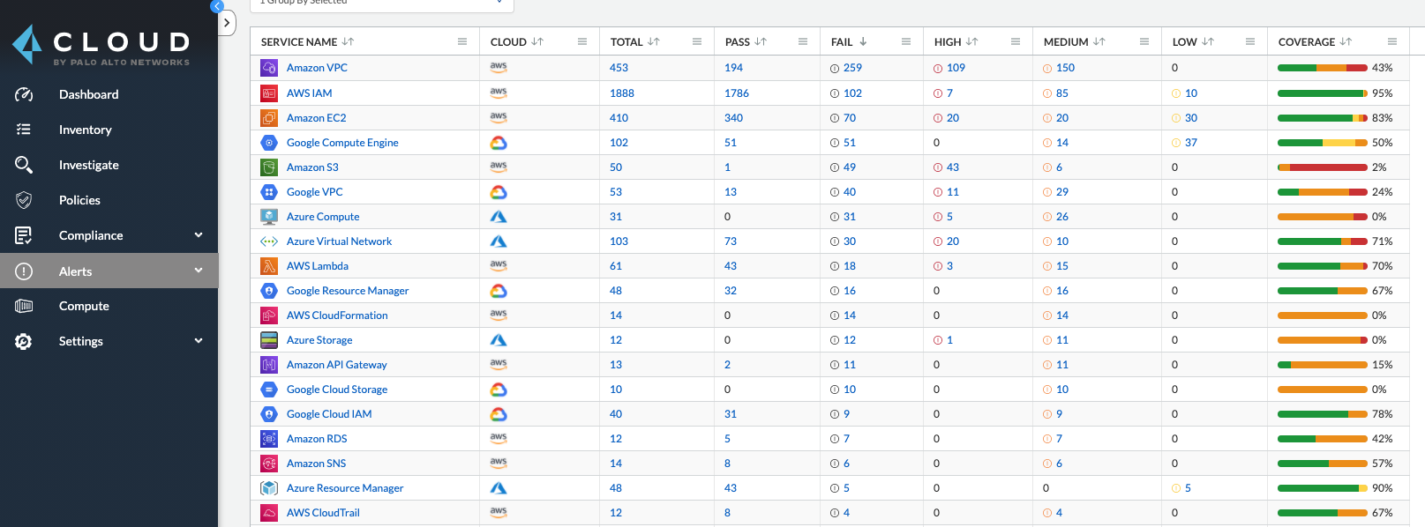The image size is (1425, 527).
Task: Open the Amazon SNS link
Action: 316,463
